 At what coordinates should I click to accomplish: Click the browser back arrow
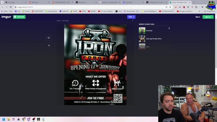pyautogui.click(x=2, y=7)
